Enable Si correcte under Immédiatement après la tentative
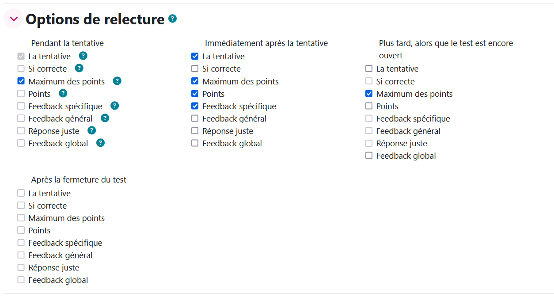The width and height of the screenshot is (554, 297). 195,69
